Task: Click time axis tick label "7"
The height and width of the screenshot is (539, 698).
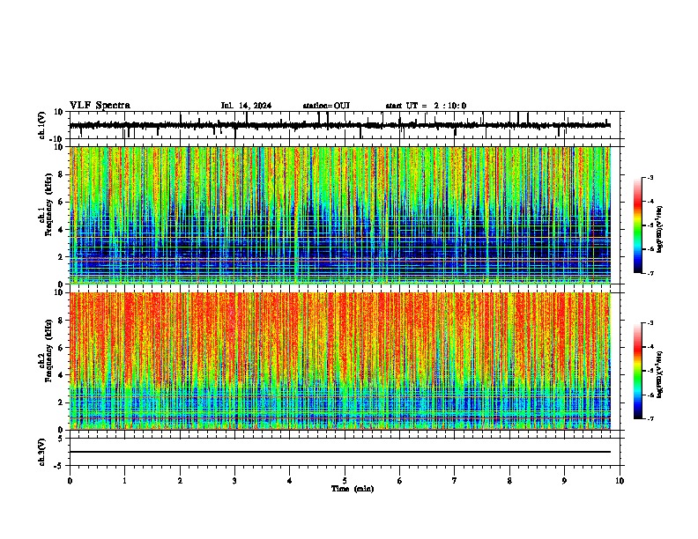Action: click(x=455, y=481)
